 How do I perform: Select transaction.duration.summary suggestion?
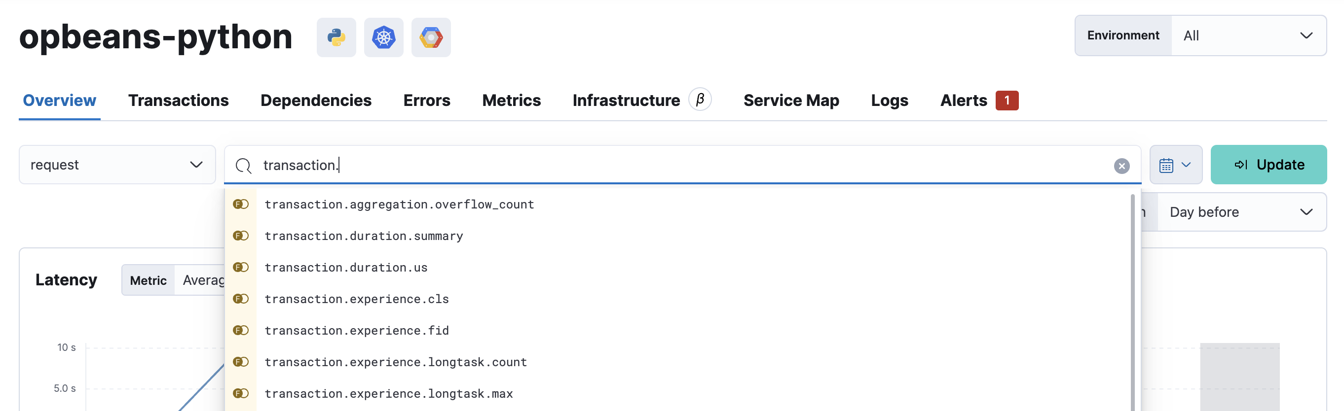click(364, 236)
